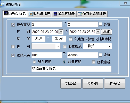Screen dimensions: 130x103
Task: Click the 拋出(E) button
Action: (71, 83)
